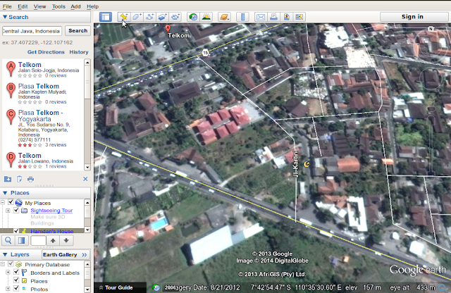
Task: Move selected place up arrow
Action: coord(53,240)
